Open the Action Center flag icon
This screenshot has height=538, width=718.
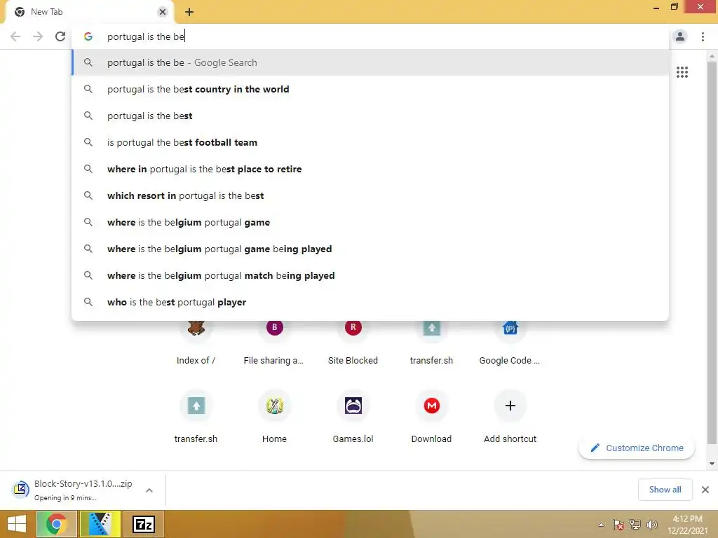618,525
